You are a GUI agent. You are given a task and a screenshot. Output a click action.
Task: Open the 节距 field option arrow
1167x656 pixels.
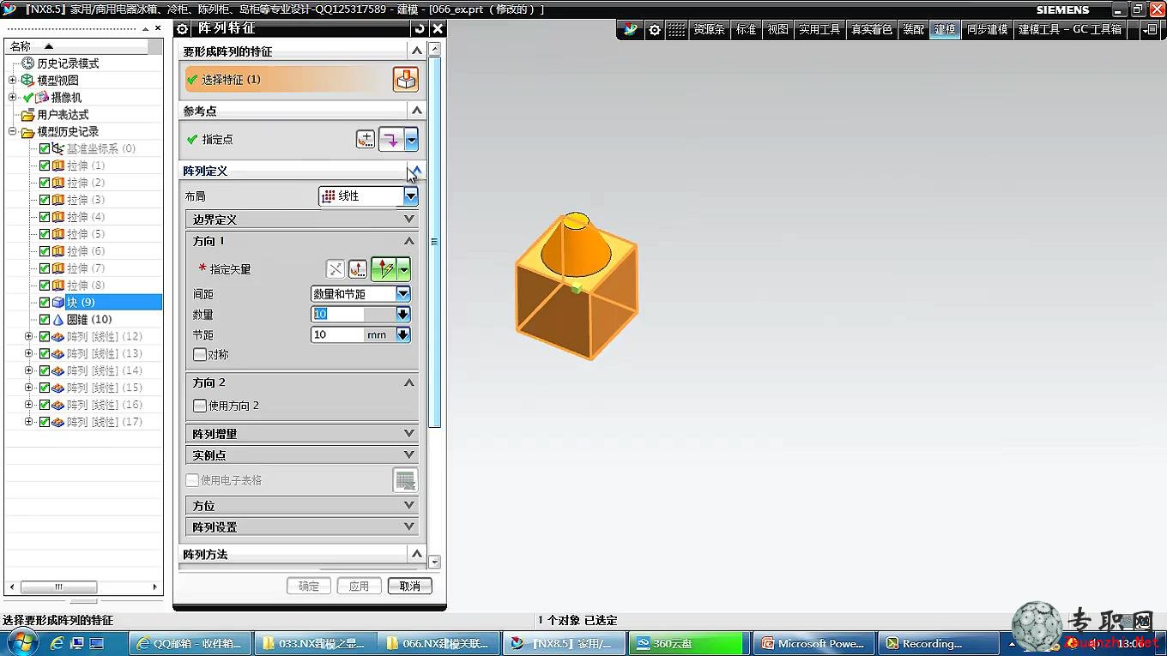coord(403,334)
